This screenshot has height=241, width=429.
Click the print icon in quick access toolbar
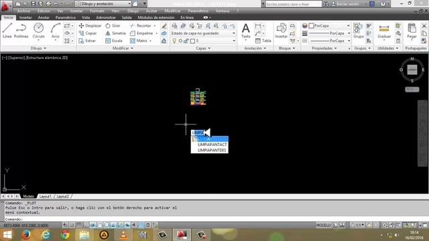(48, 4)
